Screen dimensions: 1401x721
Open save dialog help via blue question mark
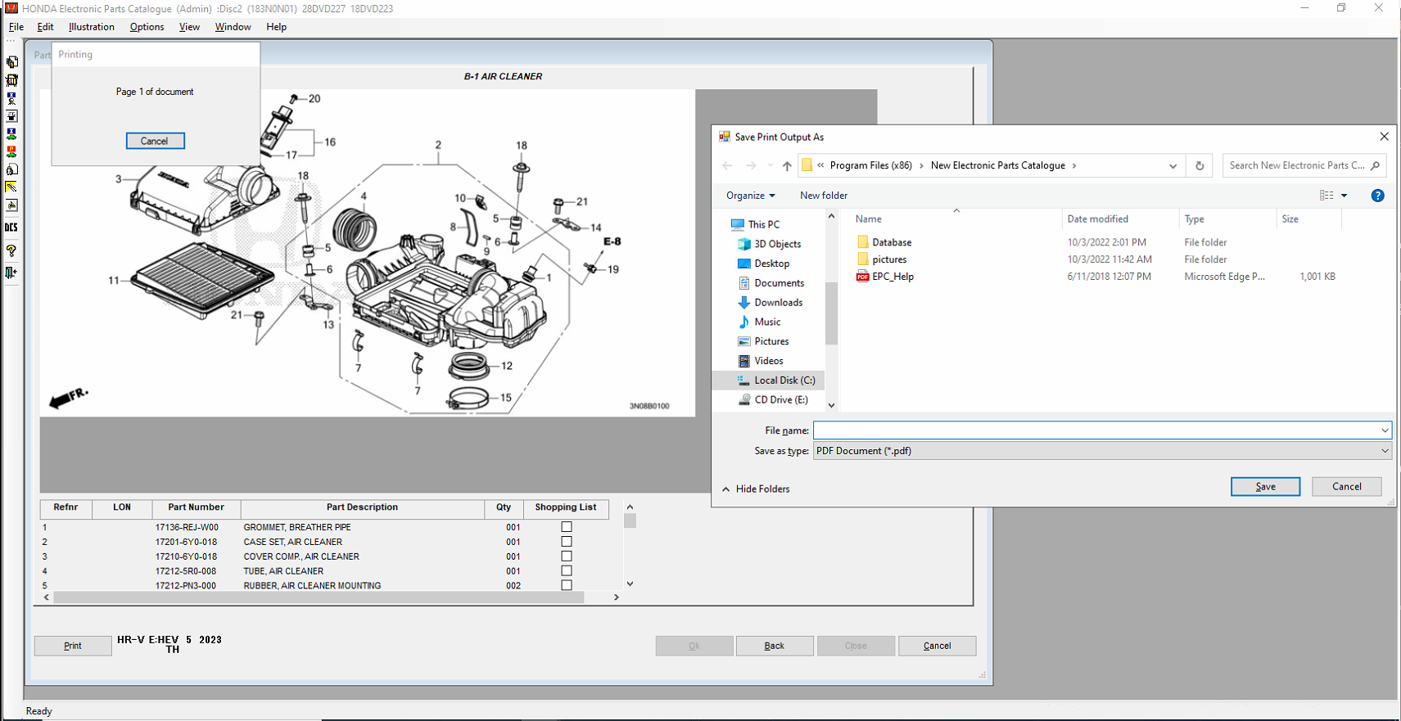click(1377, 196)
